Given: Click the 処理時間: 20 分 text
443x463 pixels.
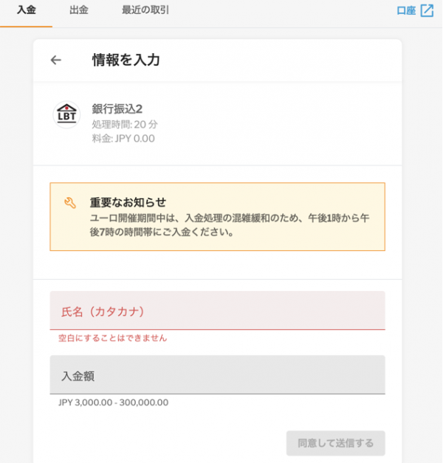Looking at the screenshot, I should tap(125, 124).
